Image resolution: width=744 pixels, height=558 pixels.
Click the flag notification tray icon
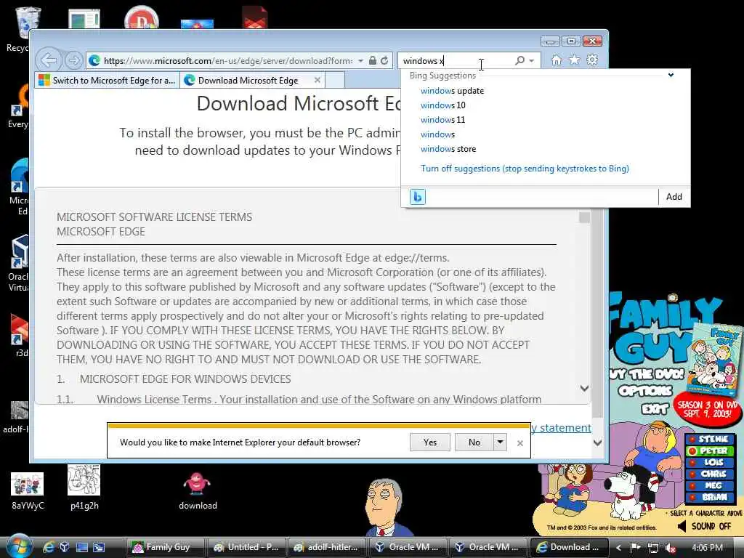[635, 548]
